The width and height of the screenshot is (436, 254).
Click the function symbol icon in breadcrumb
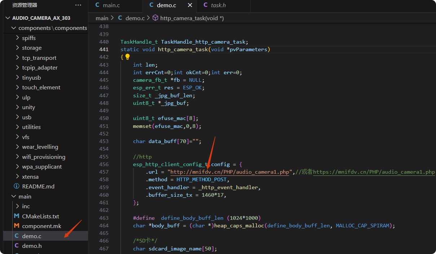(x=155, y=18)
